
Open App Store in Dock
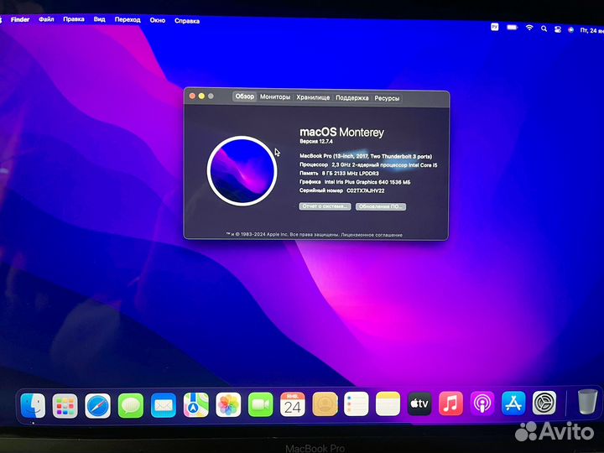[x=513, y=403]
